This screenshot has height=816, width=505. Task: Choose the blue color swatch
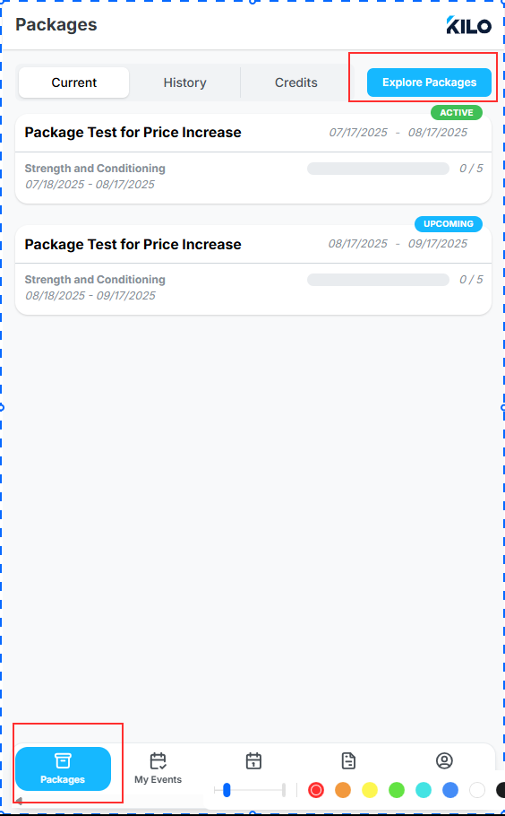(450, 790)
